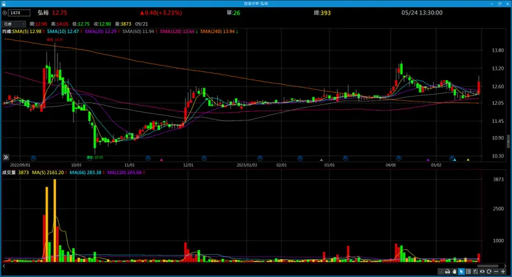Viewport: 512px width, 277px height.
Task: Click the 2023/01/03 date axis label
Action: [x=247, y=165]
